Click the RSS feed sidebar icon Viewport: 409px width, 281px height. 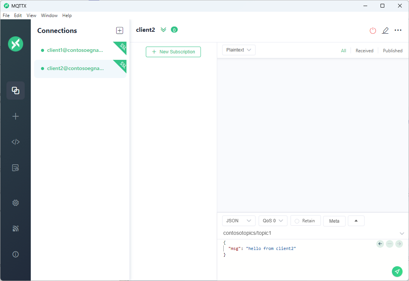16,228
